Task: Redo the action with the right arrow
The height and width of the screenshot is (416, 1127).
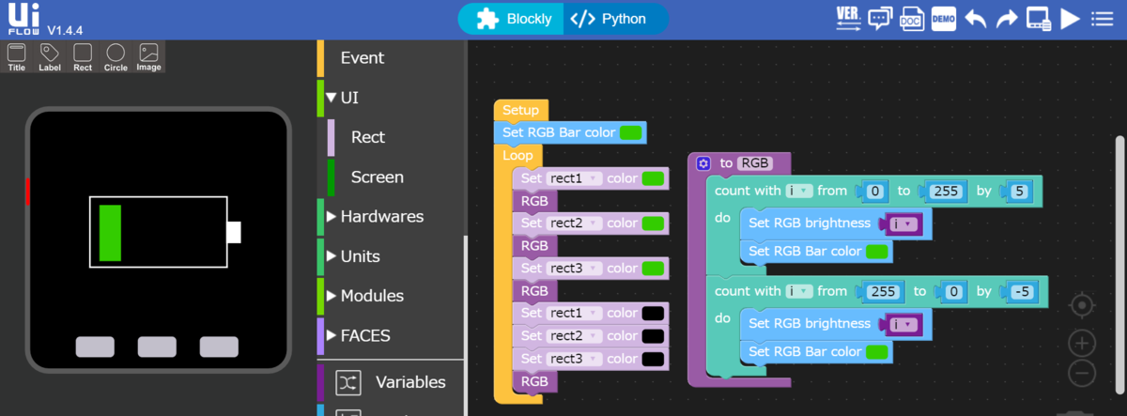Action: pos(1007,19)
